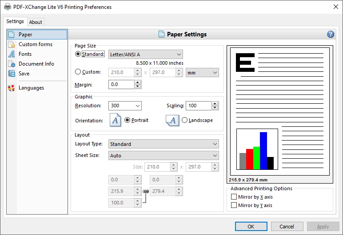Switch to the About tab

[36, 22]
